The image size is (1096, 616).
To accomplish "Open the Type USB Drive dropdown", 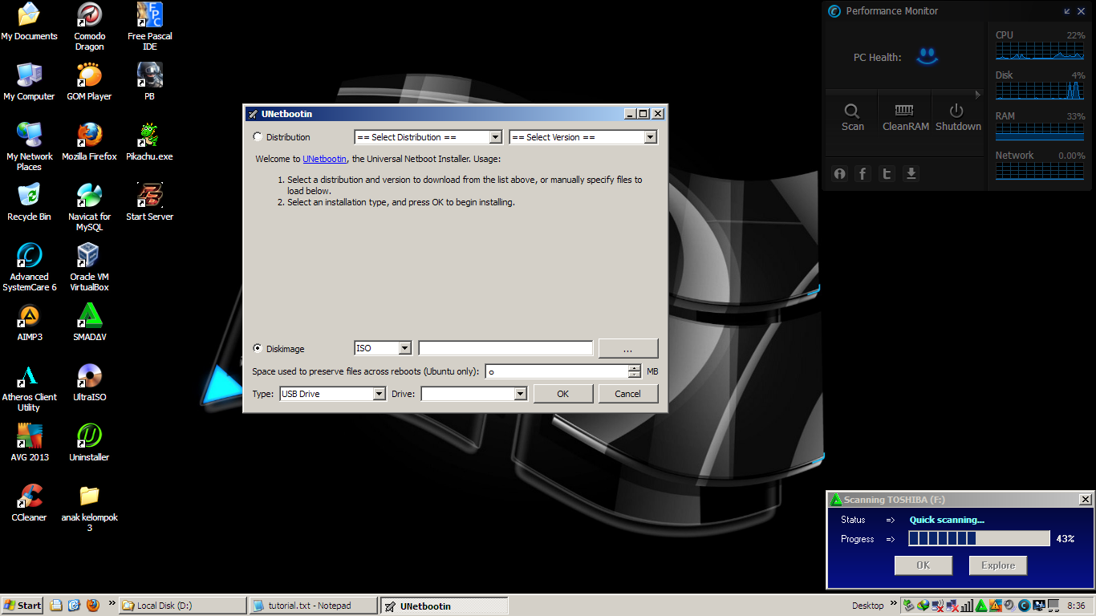I will click(332, 394).
